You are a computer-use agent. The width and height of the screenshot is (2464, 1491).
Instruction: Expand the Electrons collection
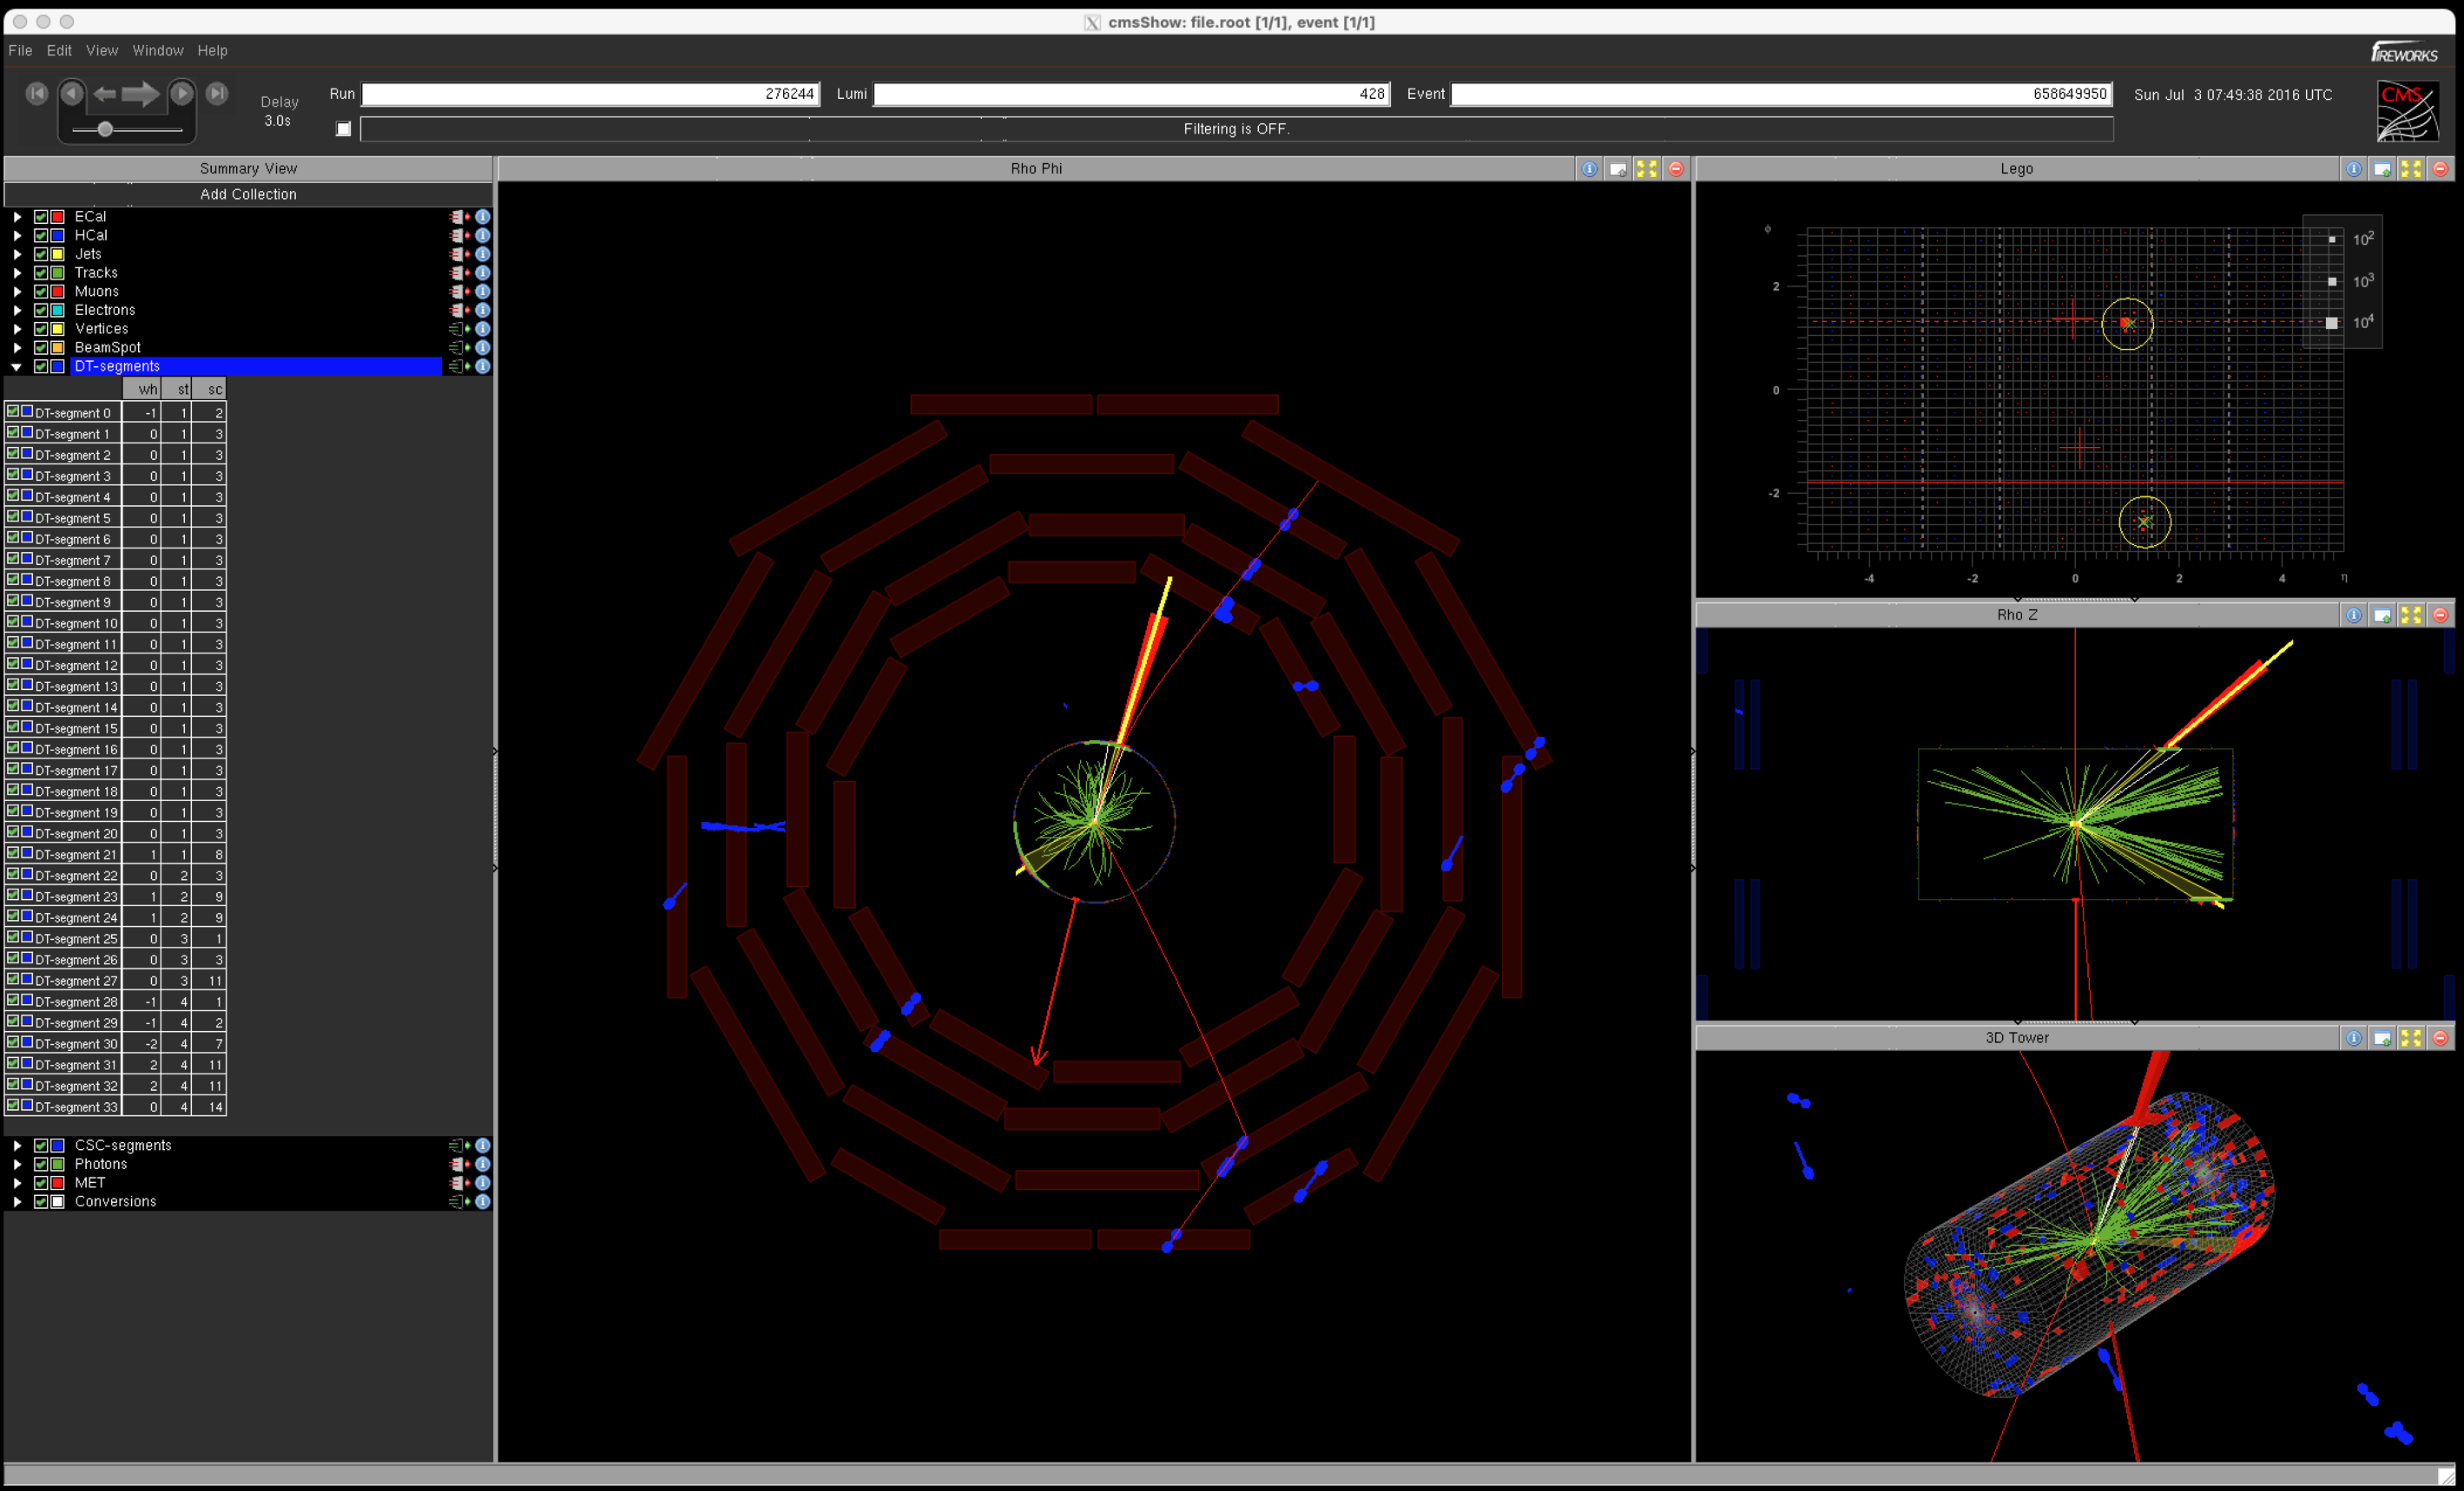coord(17,310)
